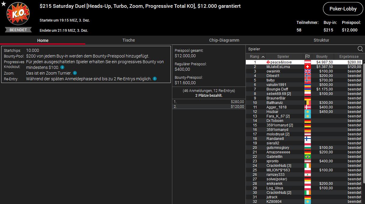Select the Boungie Deff player row
365x204 pixels.
pos(277,89)
